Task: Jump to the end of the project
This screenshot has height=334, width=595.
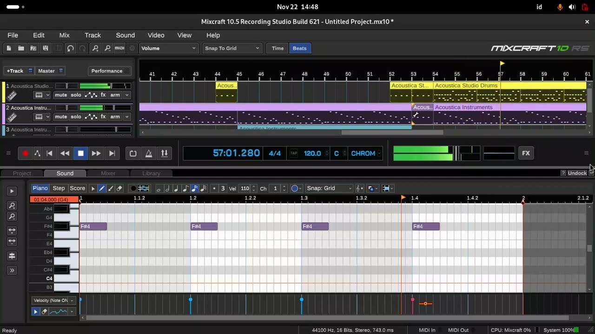Action: coord(112,154)
